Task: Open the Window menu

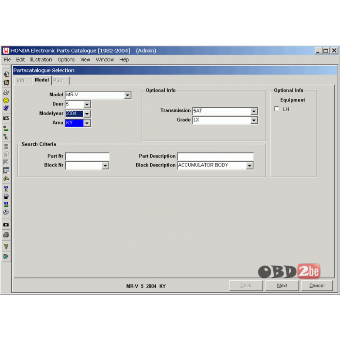Action: coord(105,60)
